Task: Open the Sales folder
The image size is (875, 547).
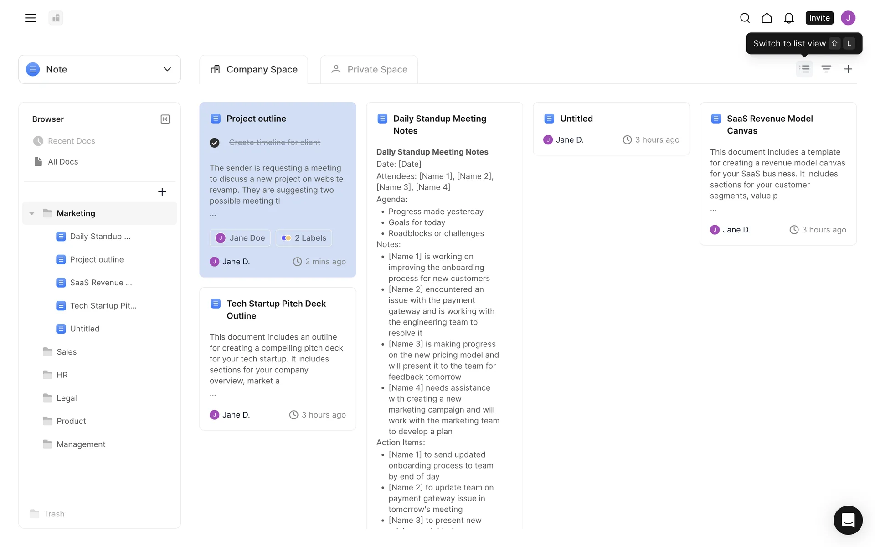Action: (67, 352)
